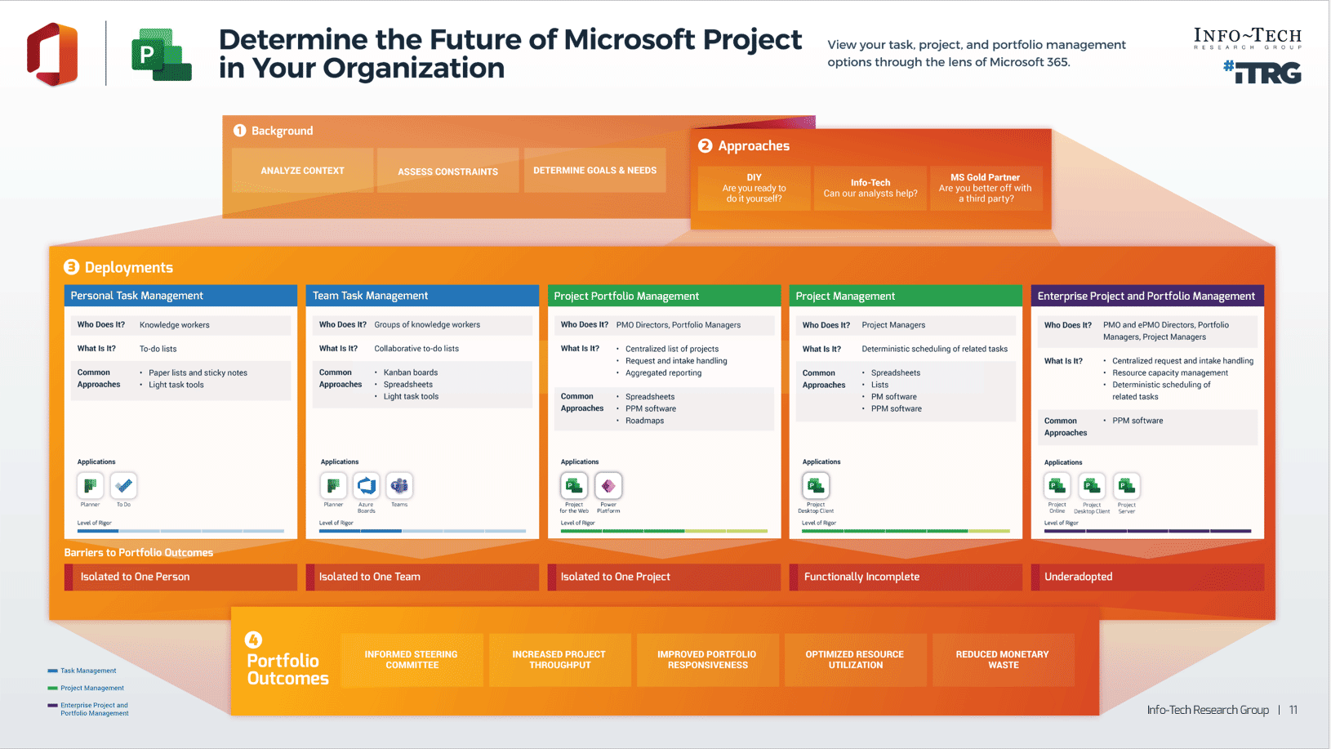
Task: Click Level of Rigor bar in Project Management
Action: (906, 531)
